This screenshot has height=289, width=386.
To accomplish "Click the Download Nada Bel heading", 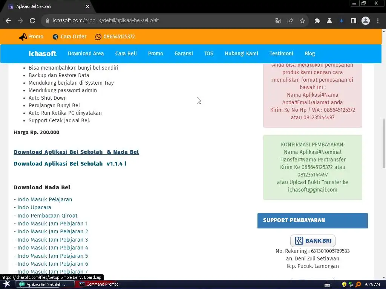I will tap(42, 187).
